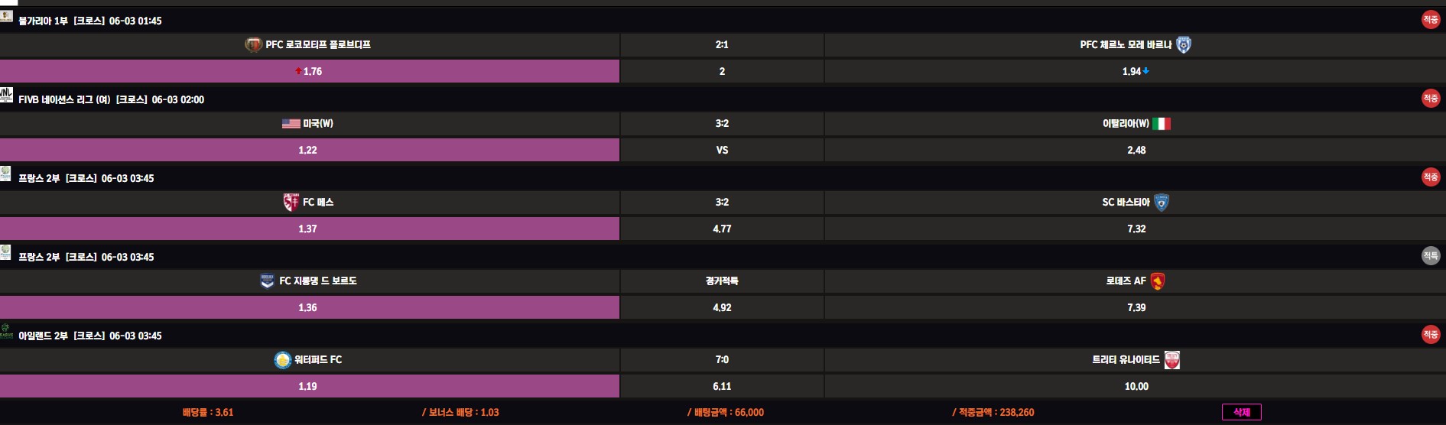This screenshot has width=1446, height=425.
Task: Click the 2.48 odds for 이탈리아(W)
Action: coord(1136,150)
